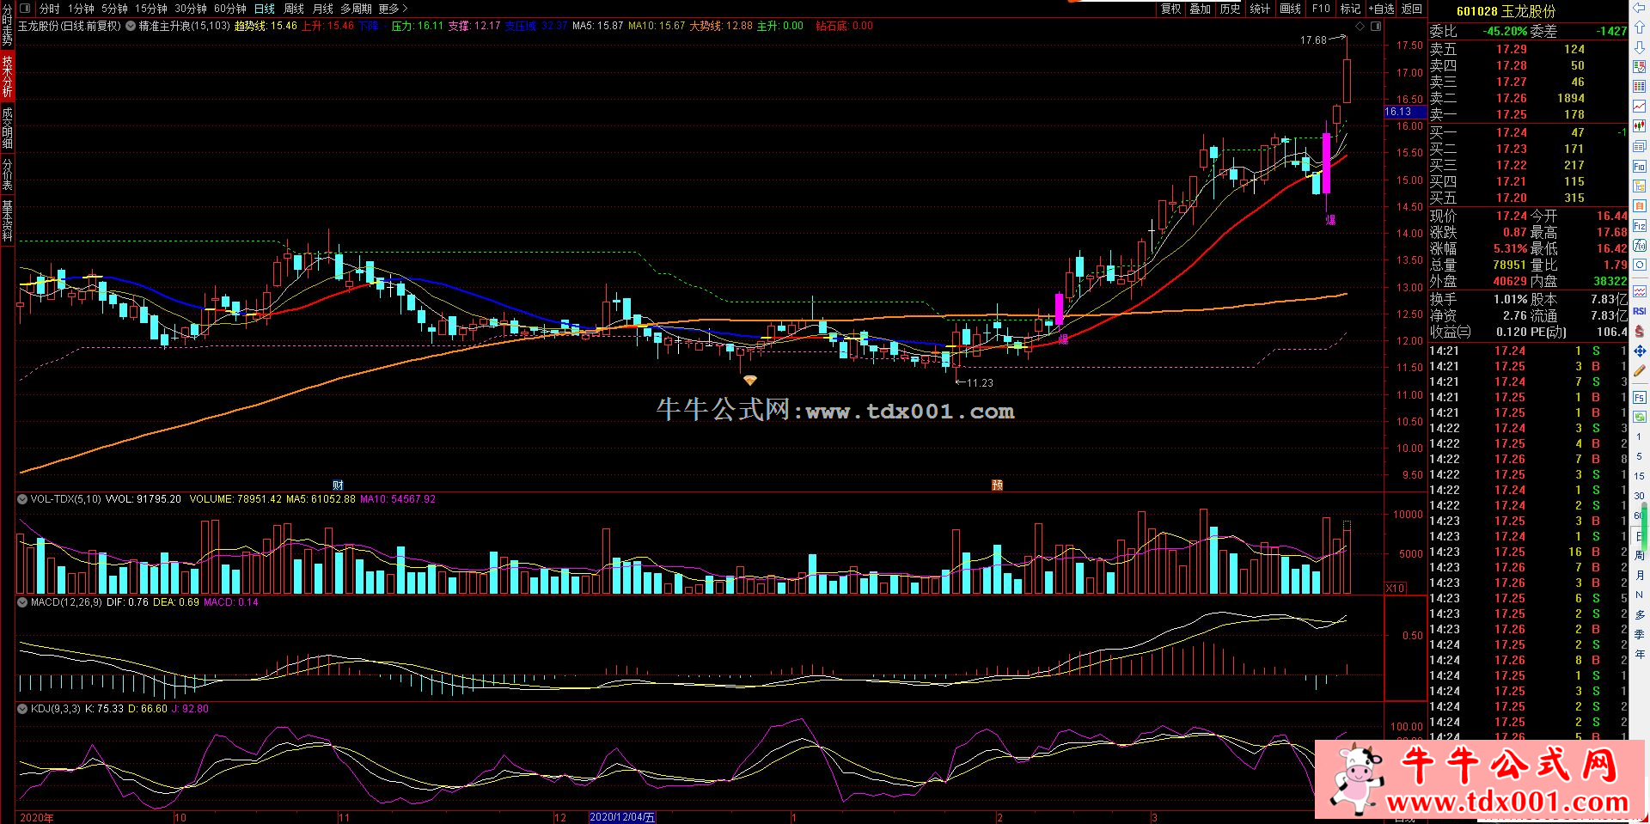Click the down arrow icon in right sidebar

pos(1640,47)
